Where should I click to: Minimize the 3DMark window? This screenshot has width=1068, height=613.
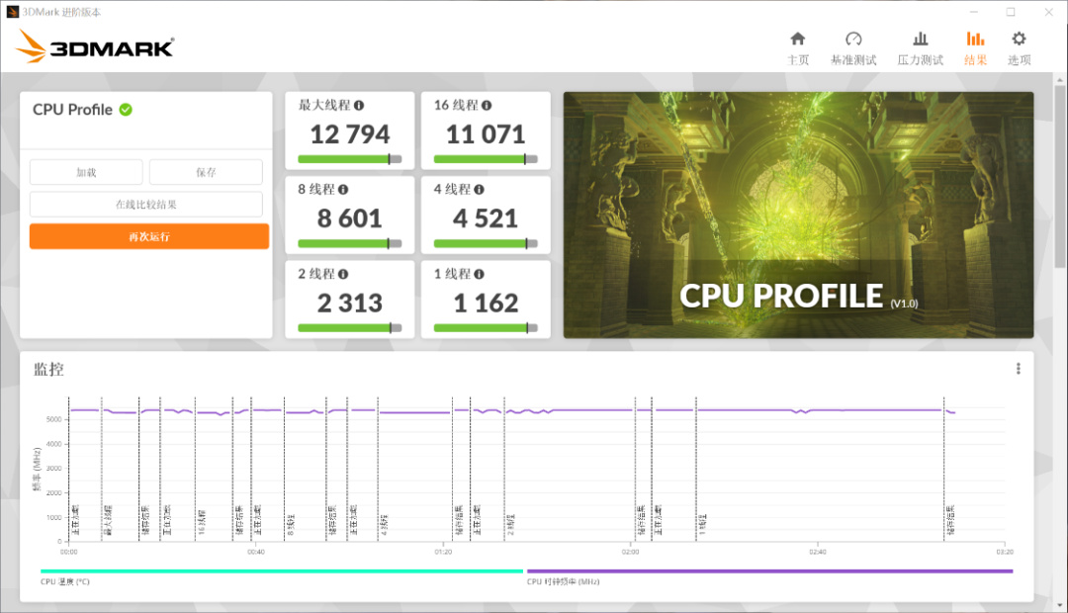[974, 12]
